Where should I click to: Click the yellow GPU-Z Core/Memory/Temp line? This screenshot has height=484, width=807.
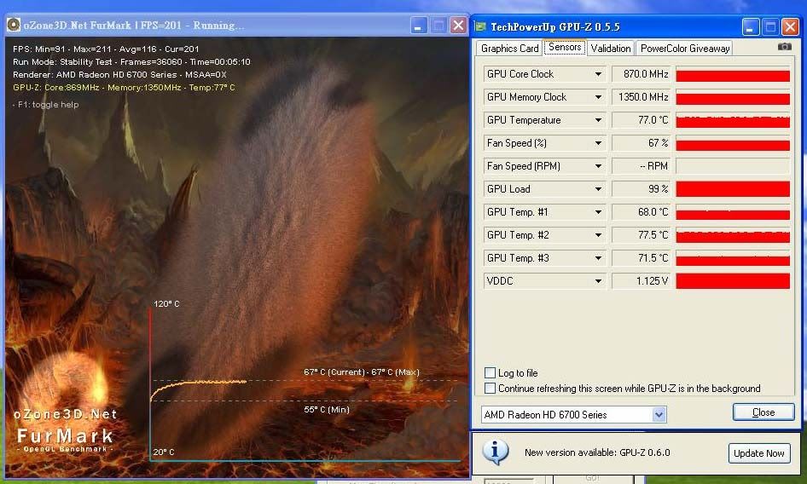[124, 88]
